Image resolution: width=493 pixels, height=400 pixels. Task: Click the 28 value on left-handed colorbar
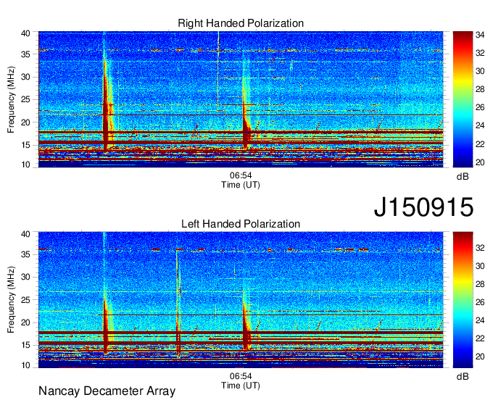click(x=480, y=284)
